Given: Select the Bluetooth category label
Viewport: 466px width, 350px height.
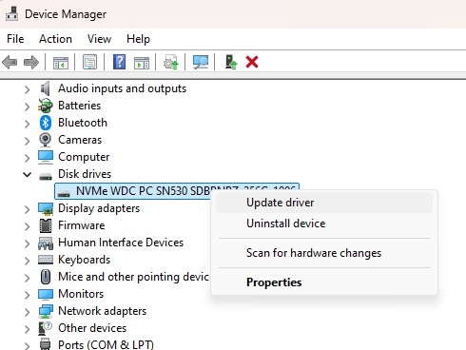Looking at the screenshot, I should coord(83,123).
